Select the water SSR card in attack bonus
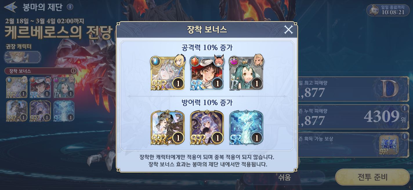Image resolution: width=413 pixels, height=190 pixels. [x=167, y=73]
